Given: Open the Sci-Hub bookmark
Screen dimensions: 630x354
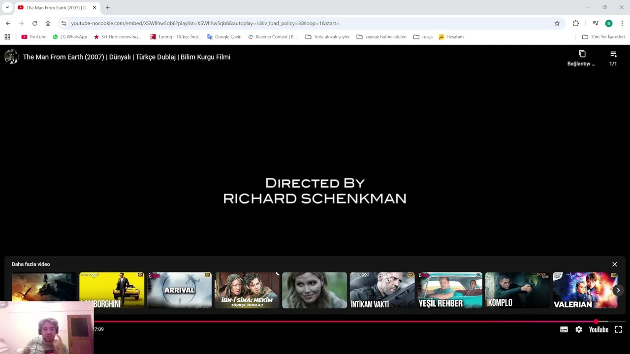Looking at the screenshot, I should pos(117,37).
